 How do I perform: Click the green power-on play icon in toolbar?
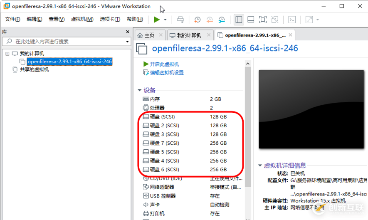tap(156, 20)
